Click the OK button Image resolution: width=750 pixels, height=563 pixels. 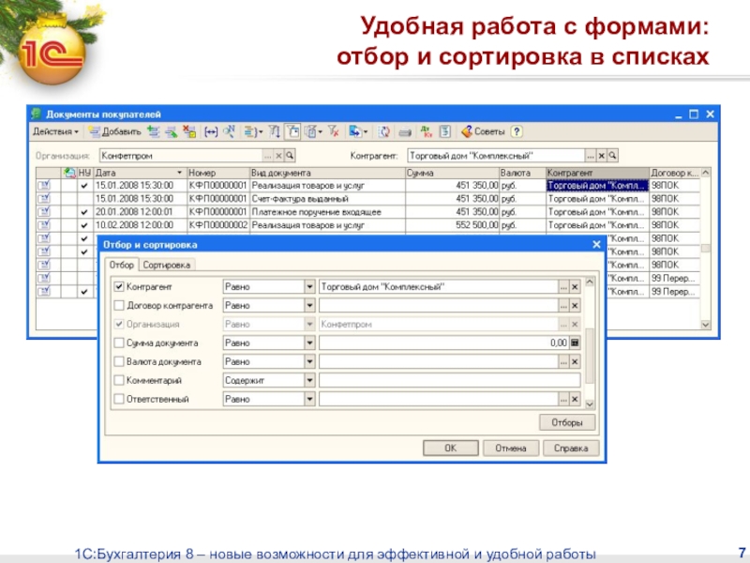[x=451, y=449]
